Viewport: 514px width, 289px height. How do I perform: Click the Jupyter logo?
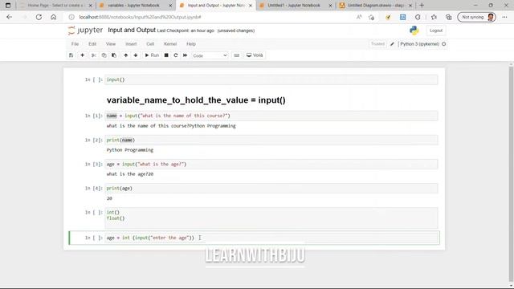85,31
